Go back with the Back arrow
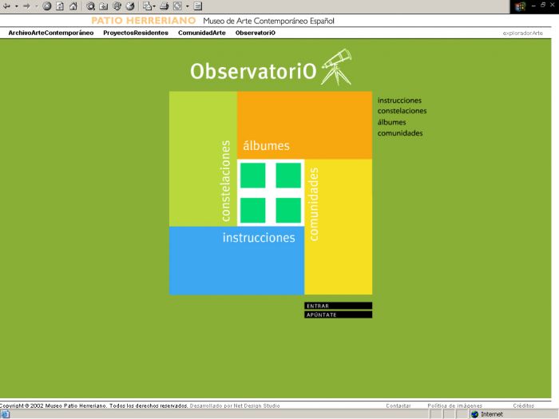559x419 pixels. pos(6,6)
